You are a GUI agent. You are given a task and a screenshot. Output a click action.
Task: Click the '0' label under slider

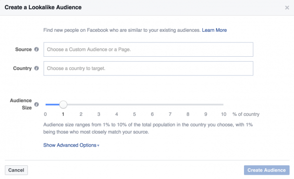tap(45, 114)
